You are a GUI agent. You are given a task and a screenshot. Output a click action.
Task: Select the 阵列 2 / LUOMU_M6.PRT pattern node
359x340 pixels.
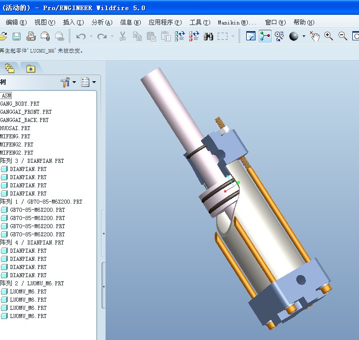click(32, 283)
